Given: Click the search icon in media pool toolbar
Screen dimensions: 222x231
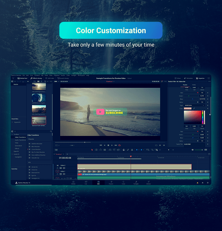Looking at the screenshot, I should point(45,81).
